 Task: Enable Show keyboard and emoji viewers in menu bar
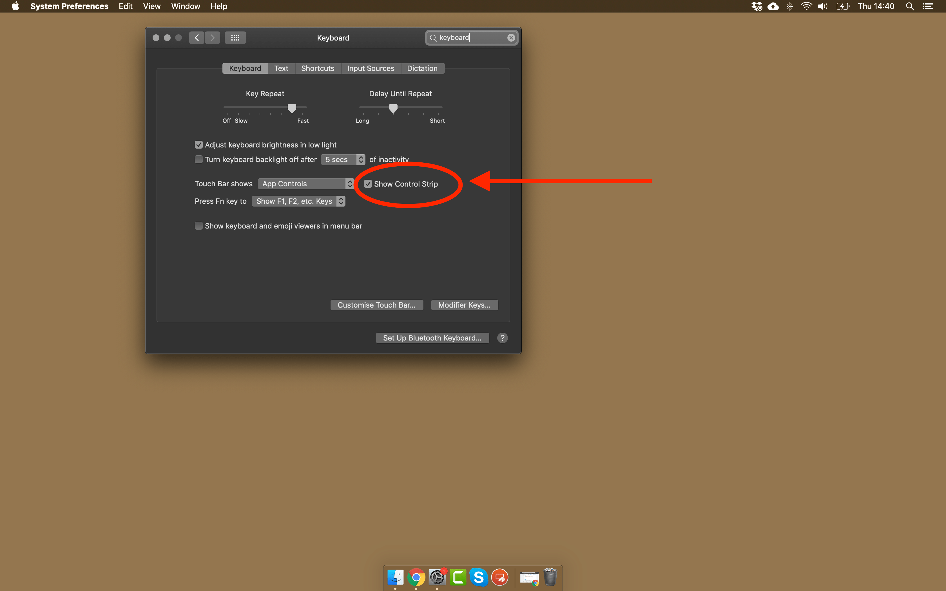(198, 225)
